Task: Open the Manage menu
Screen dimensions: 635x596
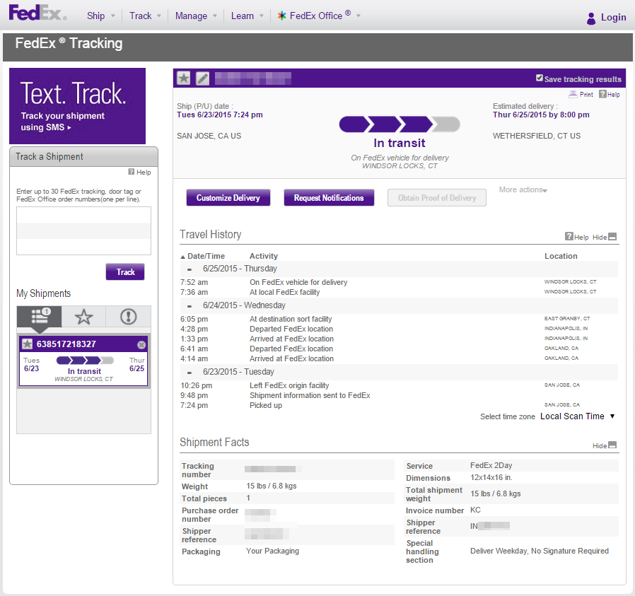Action: click(x=196, y=16)
